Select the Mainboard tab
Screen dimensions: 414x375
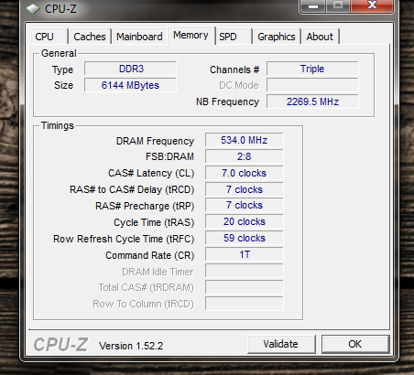click(139, 37)
